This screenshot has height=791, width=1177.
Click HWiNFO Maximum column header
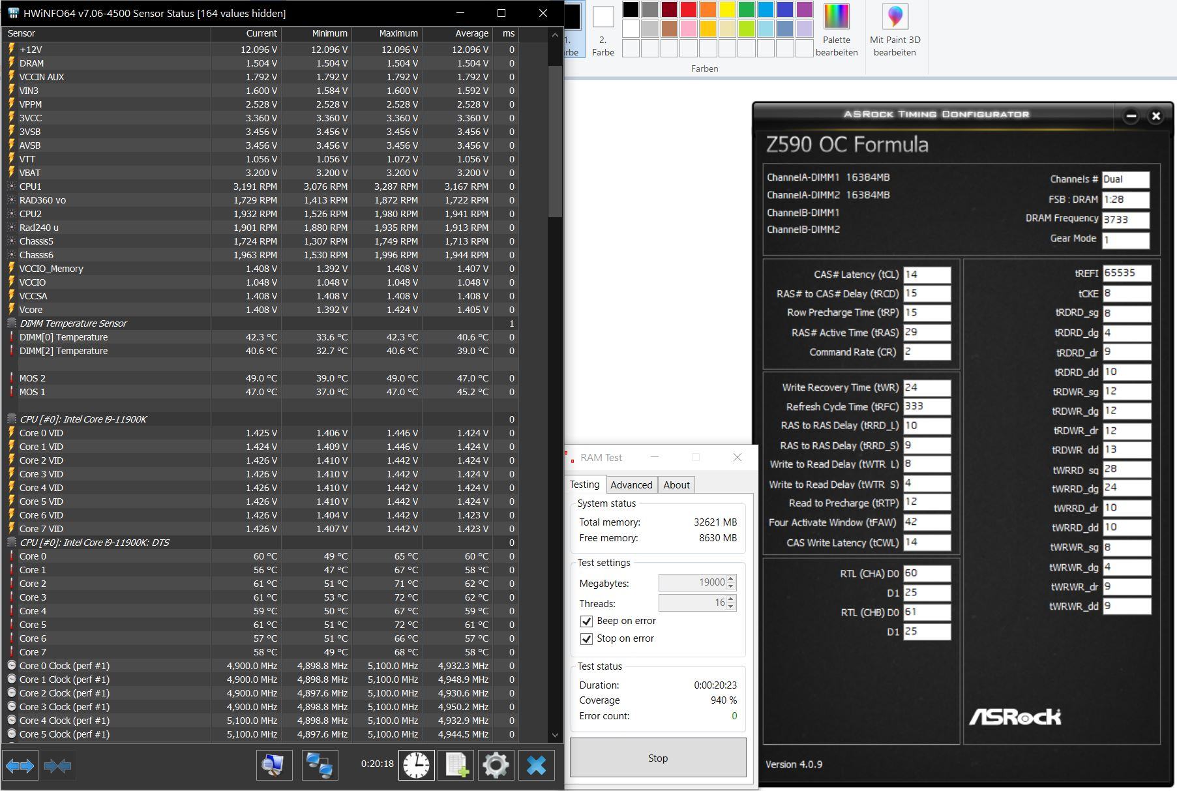(387, 33)
